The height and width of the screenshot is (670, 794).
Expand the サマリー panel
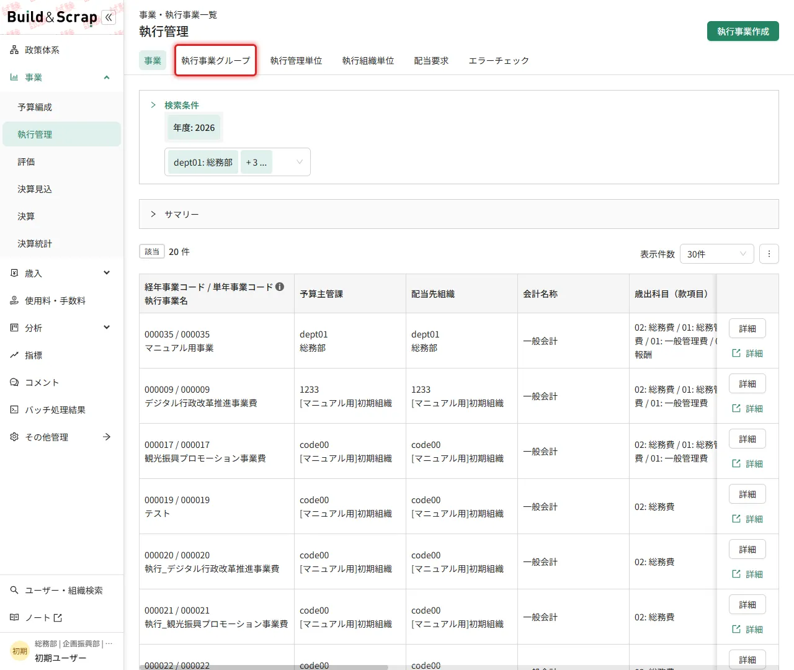pos(153,214)
